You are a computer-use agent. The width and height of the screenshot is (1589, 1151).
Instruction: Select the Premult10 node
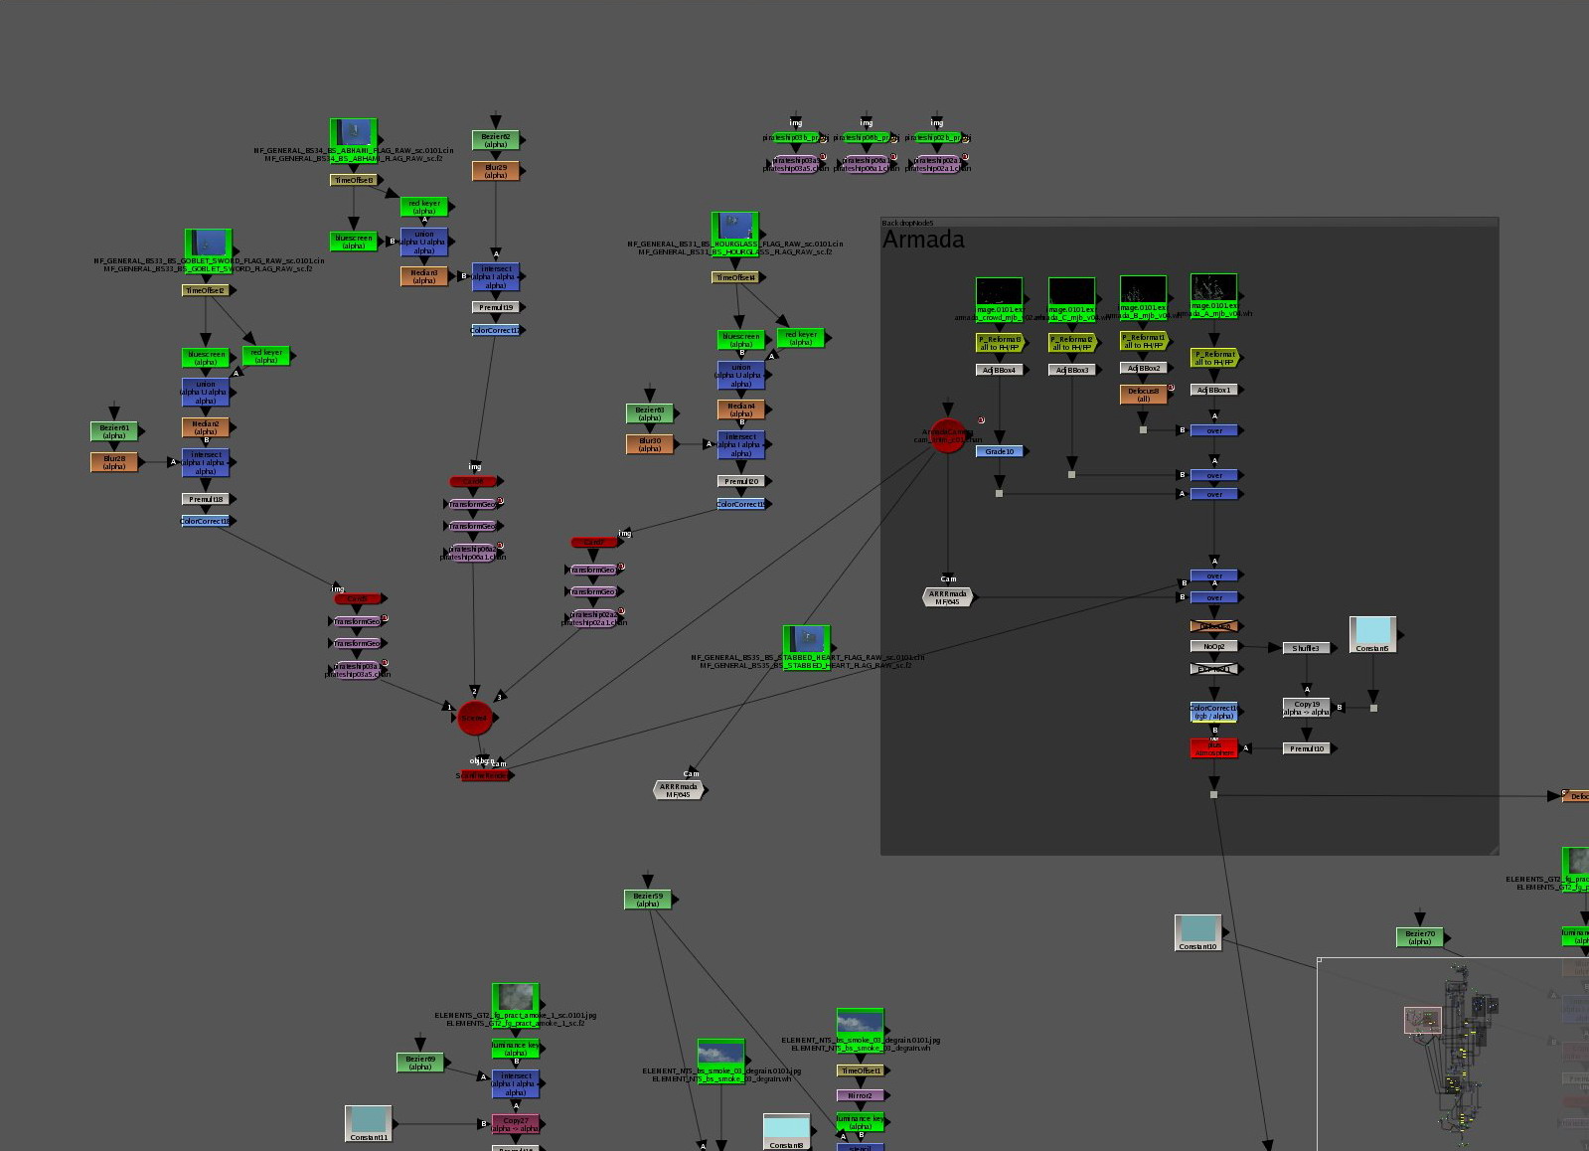pos(1306,748)
